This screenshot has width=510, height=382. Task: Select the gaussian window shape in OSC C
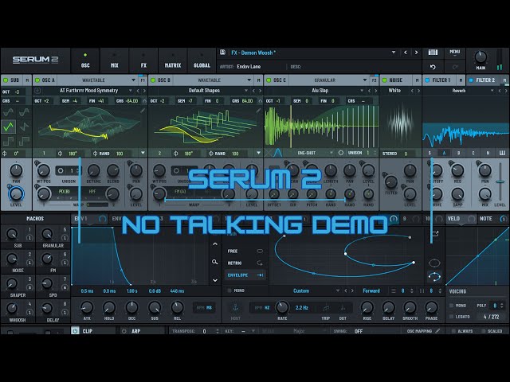[x=277, y=153]
